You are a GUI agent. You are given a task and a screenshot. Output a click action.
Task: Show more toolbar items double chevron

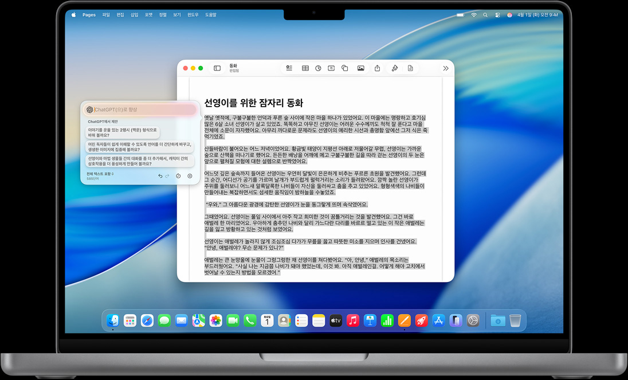click(446, 68)
